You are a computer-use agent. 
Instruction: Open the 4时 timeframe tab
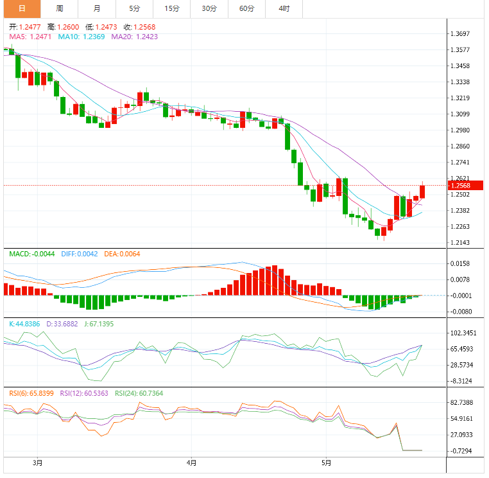284,9
